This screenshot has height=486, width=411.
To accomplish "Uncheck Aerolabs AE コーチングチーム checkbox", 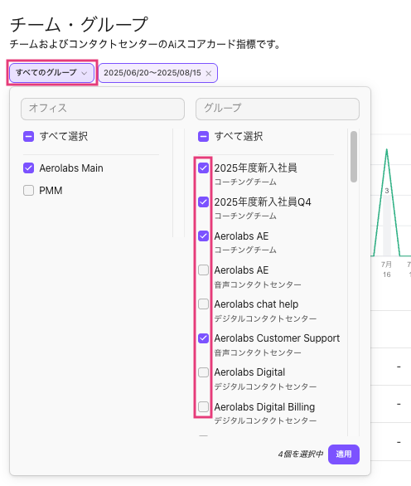I will [x=203, y=236].
